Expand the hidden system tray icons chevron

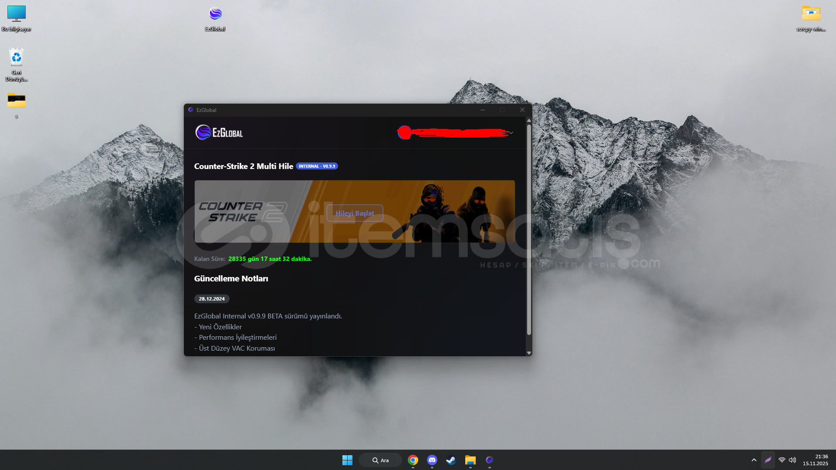click(754, 460)
